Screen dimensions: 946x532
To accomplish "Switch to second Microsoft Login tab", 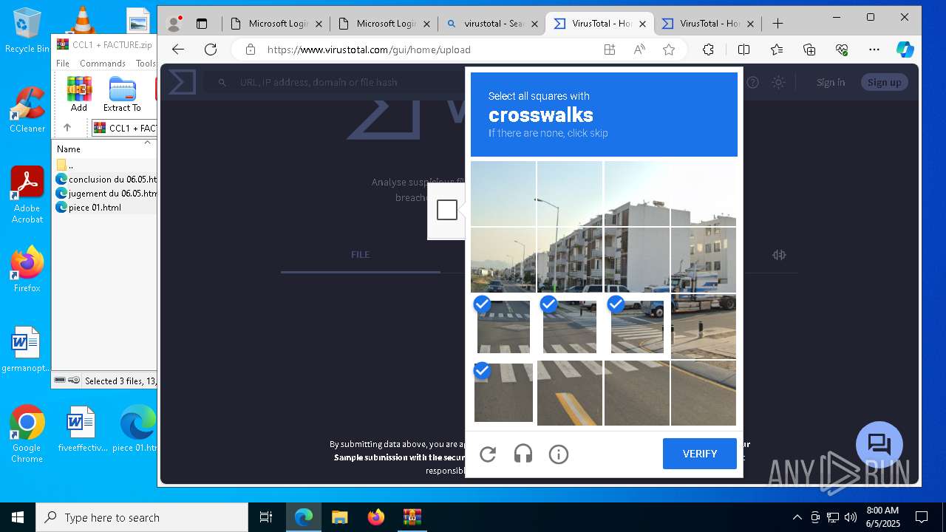I will click(x=384, y=24).
